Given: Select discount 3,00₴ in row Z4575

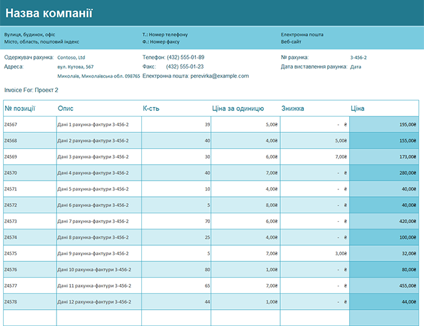Looking at the screenshot, I should point(315,253).
